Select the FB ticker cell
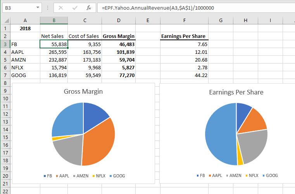 coord(25,44)
